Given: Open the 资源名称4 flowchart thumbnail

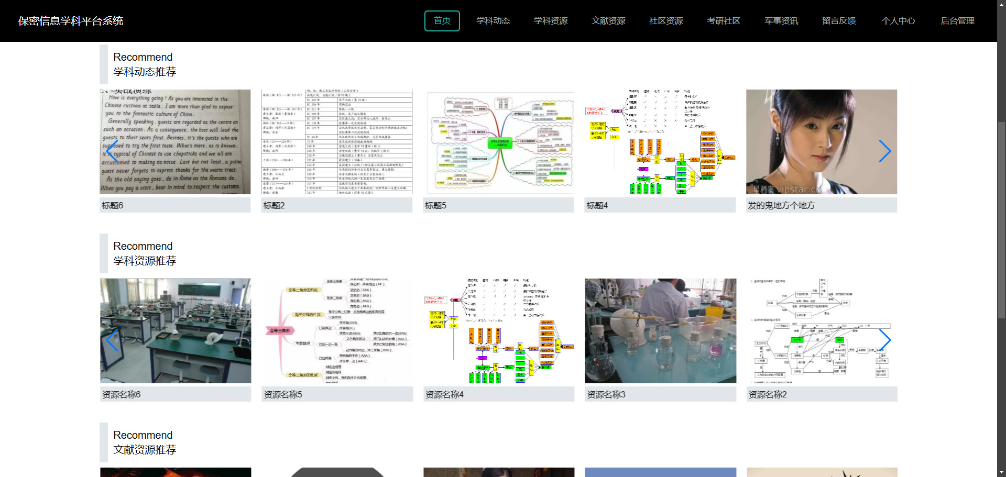Looking at the screenshot, I should pyautogui.click(x=499, y=331).
